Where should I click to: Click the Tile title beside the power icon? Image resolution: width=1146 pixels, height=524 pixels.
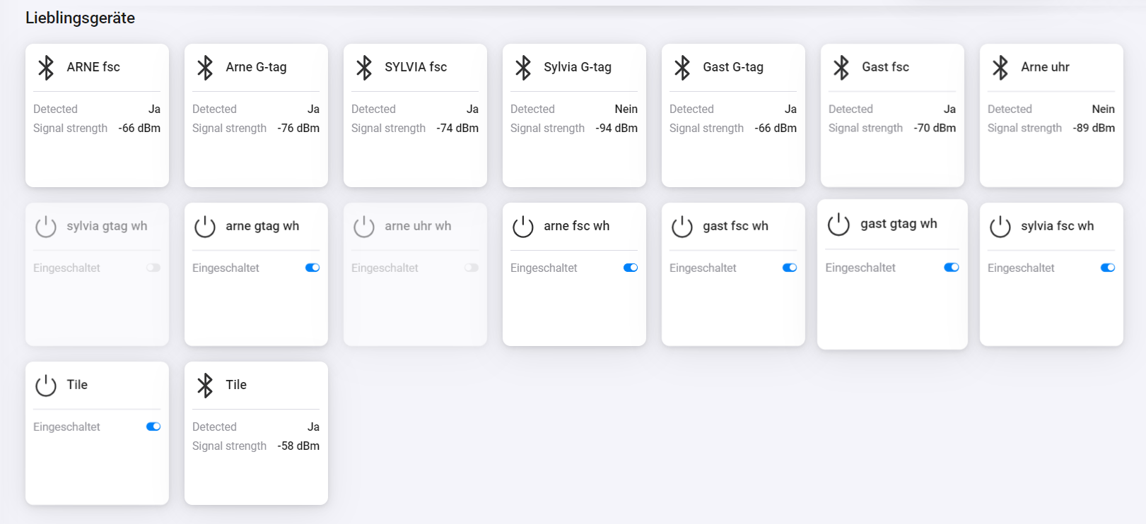click(77, 385)
